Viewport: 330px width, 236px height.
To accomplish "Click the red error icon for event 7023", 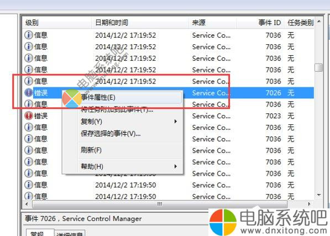I will point(29,116).
